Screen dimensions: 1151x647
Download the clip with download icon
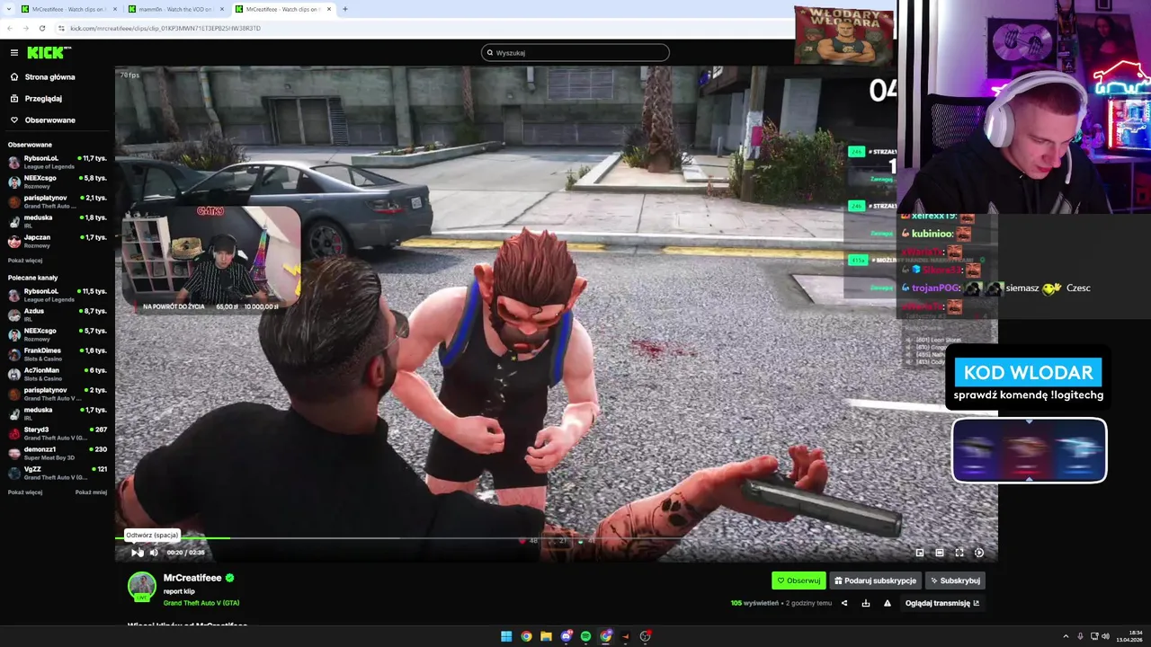tap(866, 603)
